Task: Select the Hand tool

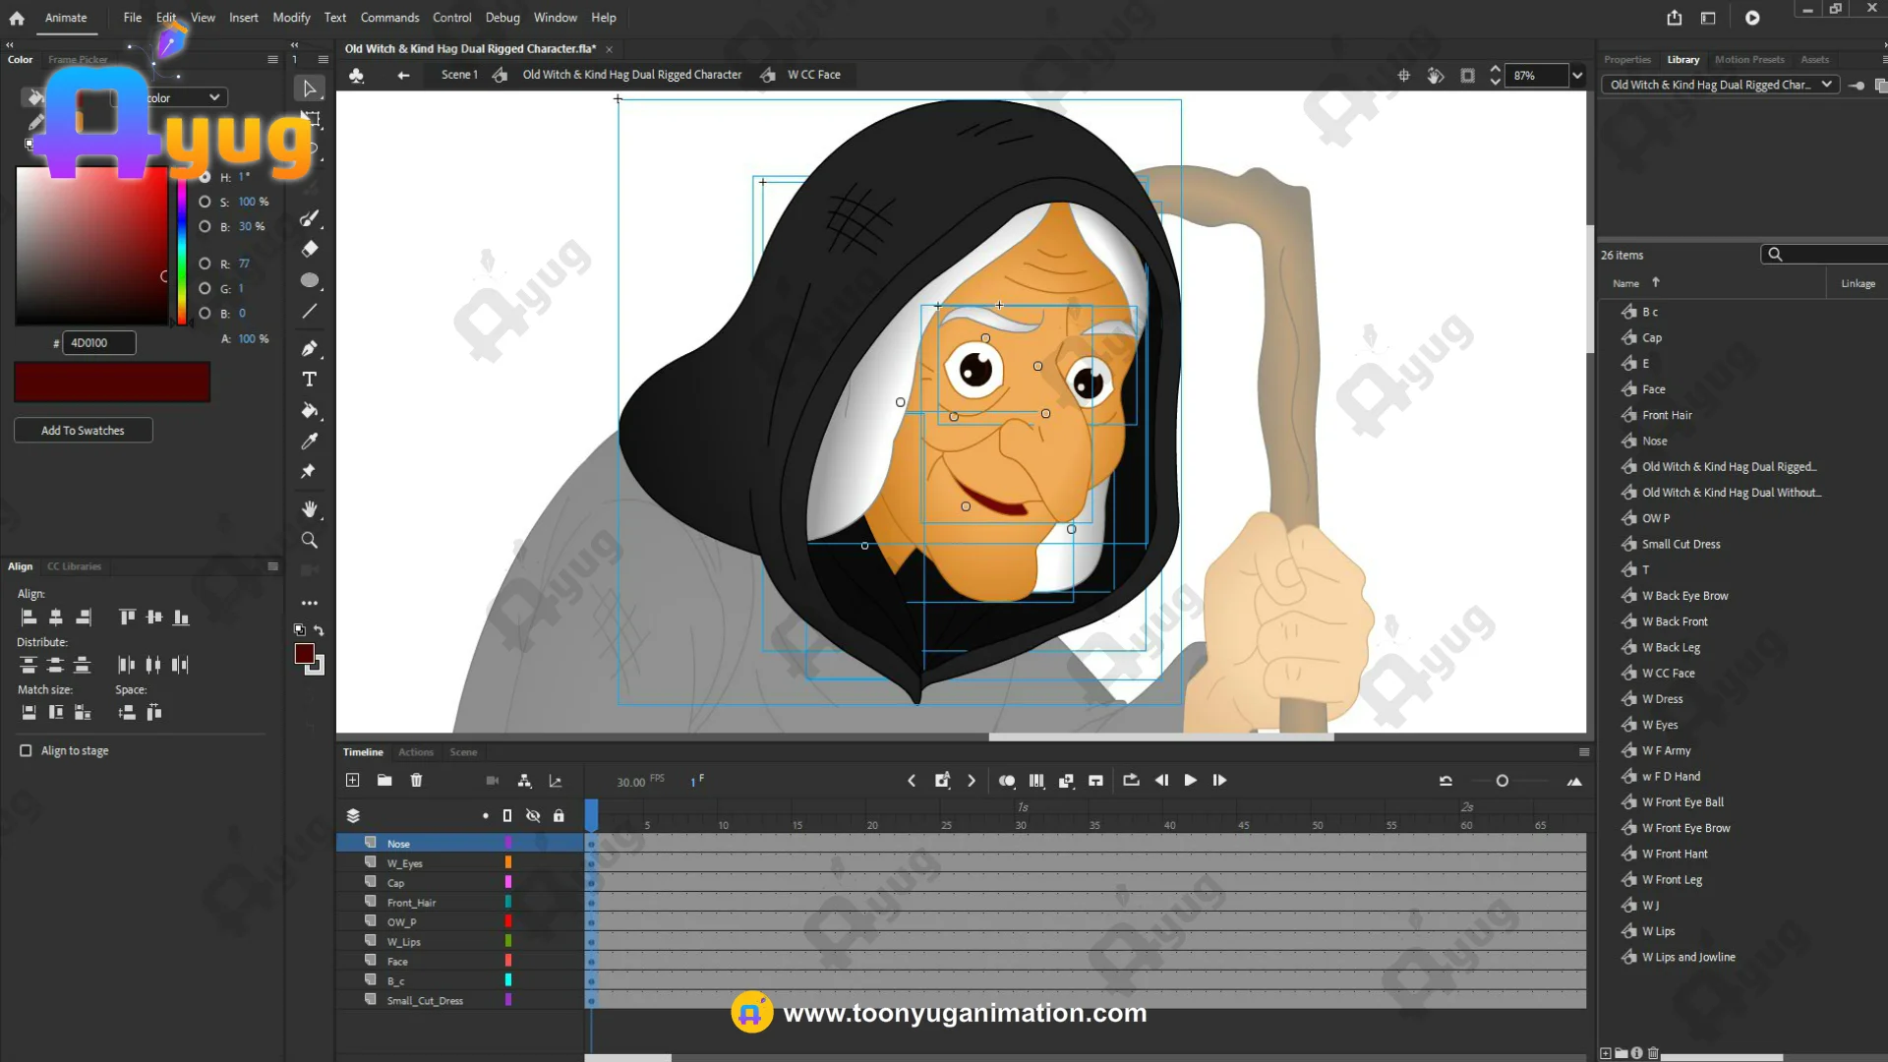Action: pos(310,509)
